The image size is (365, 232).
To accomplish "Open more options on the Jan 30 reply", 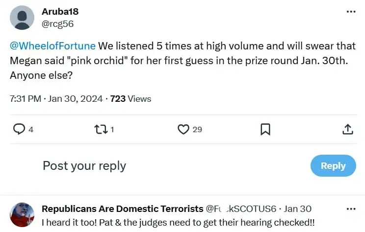I will (x=351, y=209).
